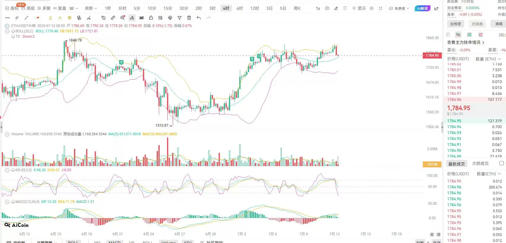The image size is (506, 243).
Task: Collapse the KDJ(9,3,3) indicator pane
Action: click(x=7, y=170)
